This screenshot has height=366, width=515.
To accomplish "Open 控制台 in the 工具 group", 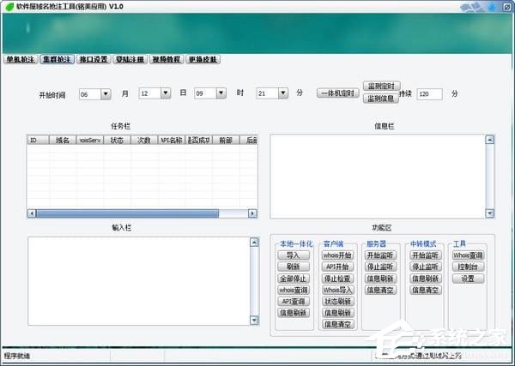I will point(469,267).
